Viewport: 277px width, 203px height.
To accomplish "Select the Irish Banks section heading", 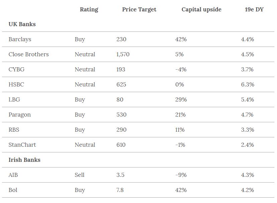I will (24, 160).
